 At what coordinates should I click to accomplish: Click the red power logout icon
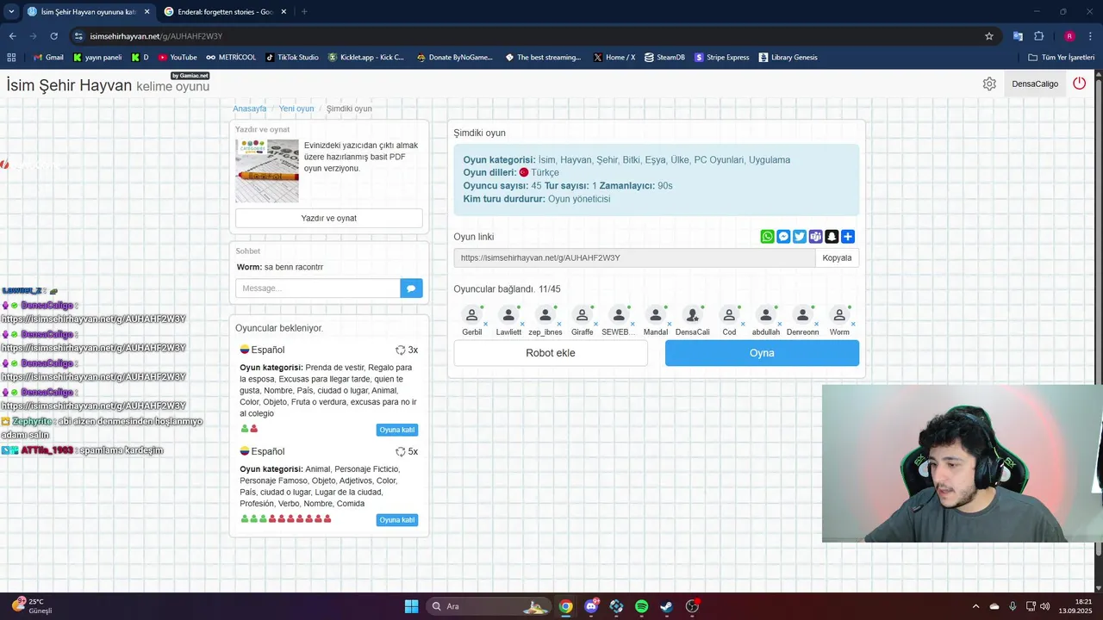(1079, 84)
